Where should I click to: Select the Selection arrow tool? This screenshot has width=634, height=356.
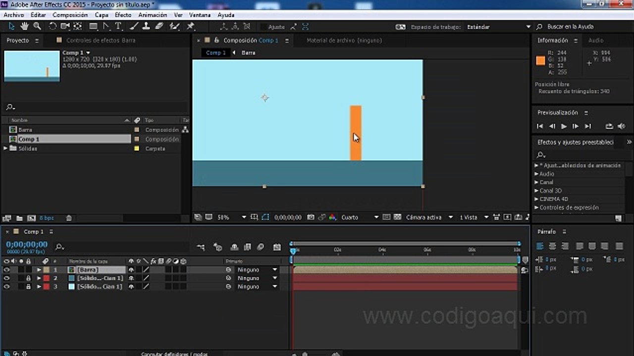click(x=12, y=26)
